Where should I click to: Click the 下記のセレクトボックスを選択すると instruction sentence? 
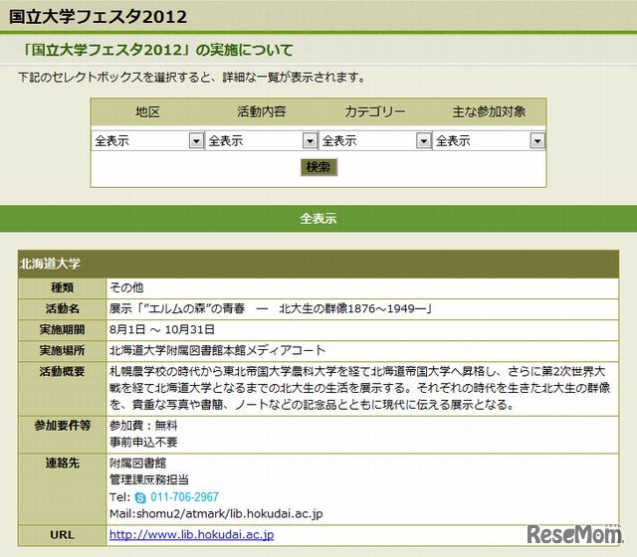(192, 78)
